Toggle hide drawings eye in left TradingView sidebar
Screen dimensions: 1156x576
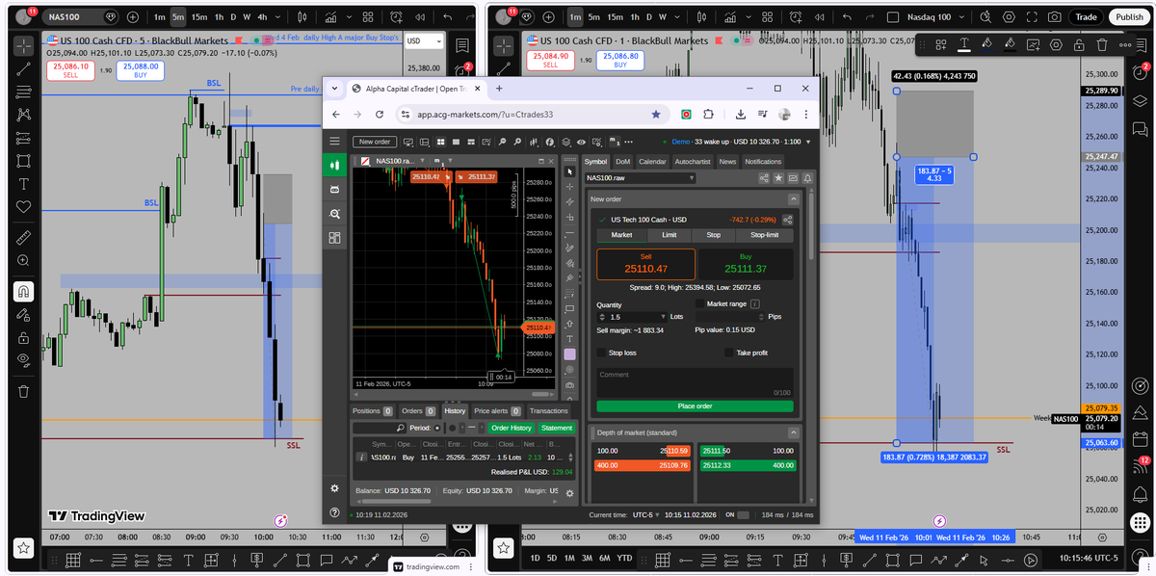pyautogui.click(x=23, y=359)
